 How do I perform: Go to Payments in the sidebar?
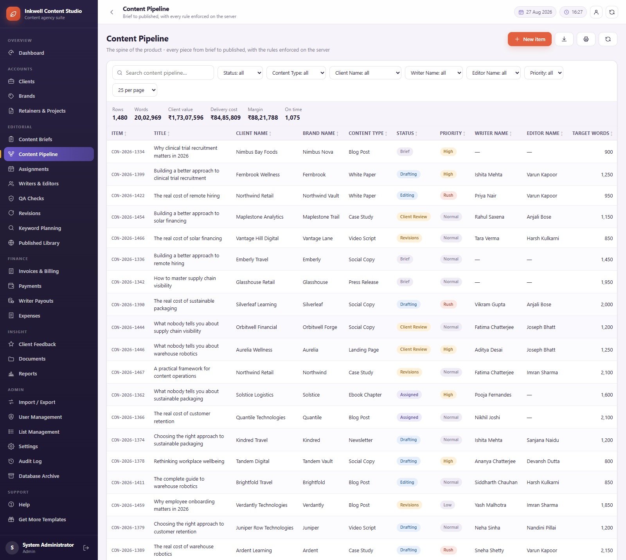point(49,286)
